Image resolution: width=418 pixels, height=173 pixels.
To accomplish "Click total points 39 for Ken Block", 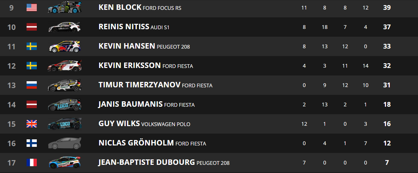I will click(x=387, y=7).
